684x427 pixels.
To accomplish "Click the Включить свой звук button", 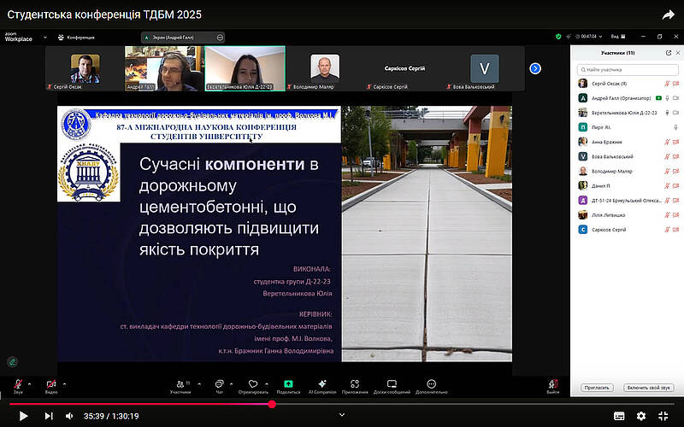I will tap(648, 387).
